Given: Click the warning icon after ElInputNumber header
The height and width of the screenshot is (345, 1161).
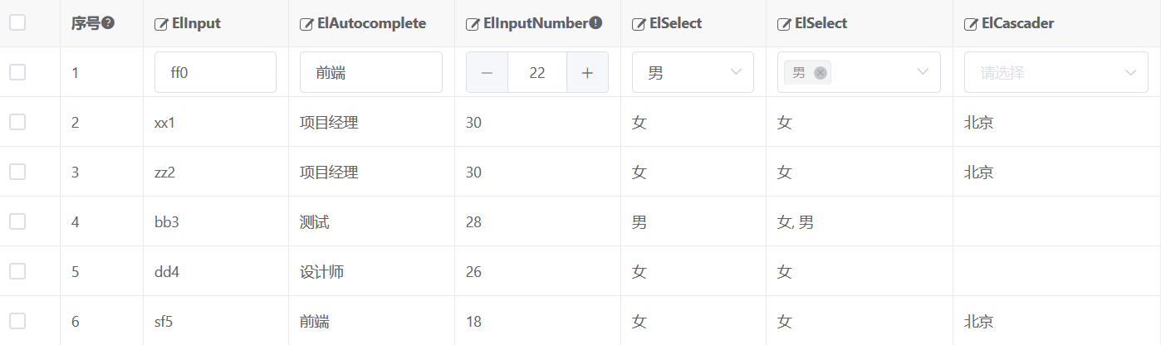Looking at the screenshot, I should pyautogui.click(x=595, y=23).
